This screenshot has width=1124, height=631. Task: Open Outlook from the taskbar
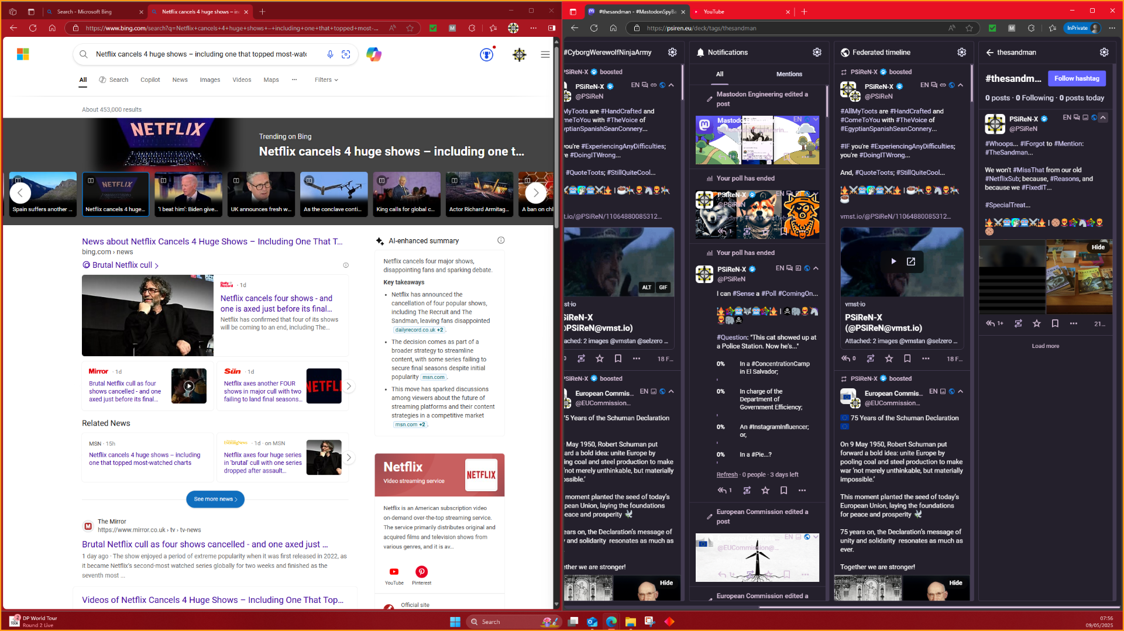click(592, 621)
